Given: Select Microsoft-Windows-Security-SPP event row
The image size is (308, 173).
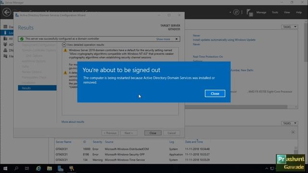Looking at the screenshot, I should point(175,155).
